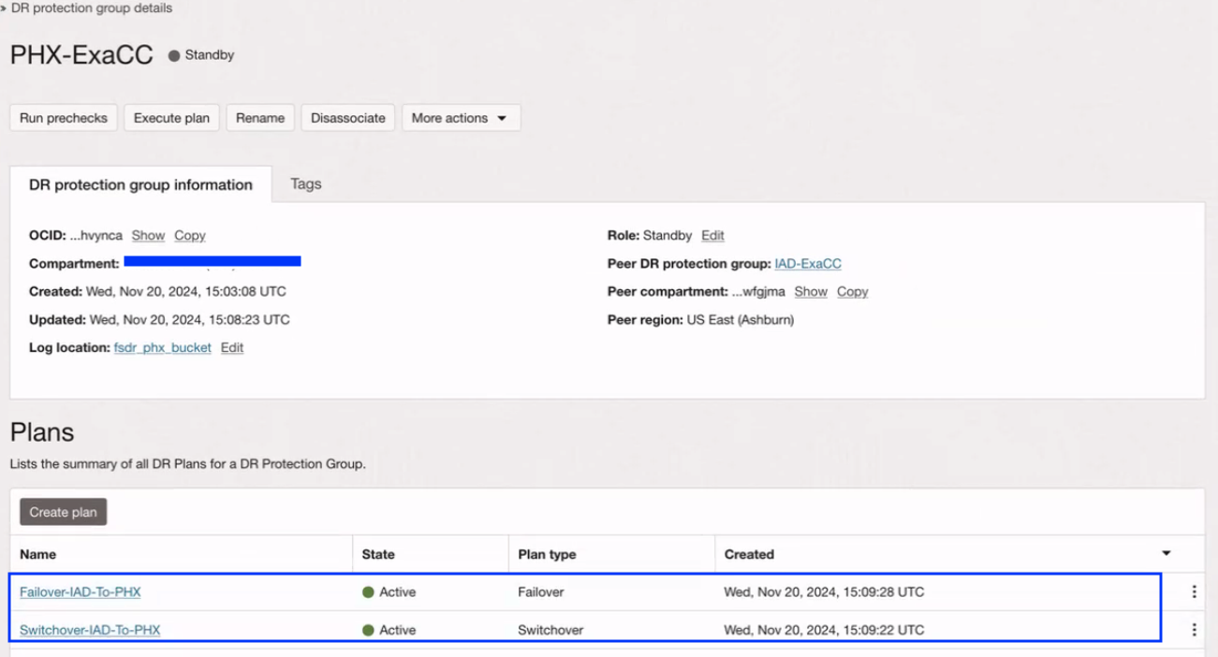1218x657 pixels.
Task: Open kebab menu for Failover-IAD-To-PHX plan
Action: 1194,591
